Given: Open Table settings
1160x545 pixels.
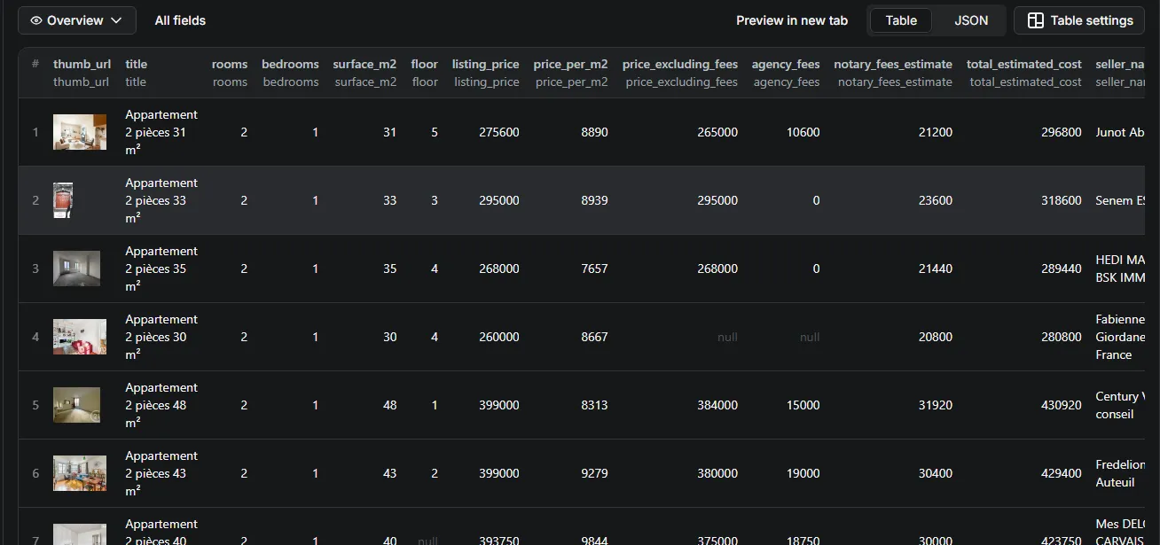Looking at the screenshot, I should [1079, 20].
